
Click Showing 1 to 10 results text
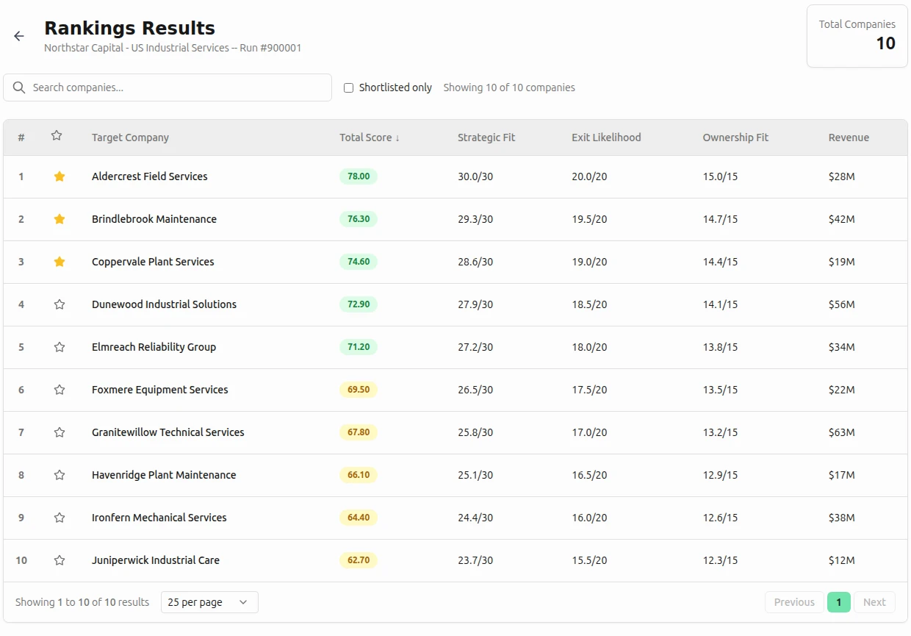click(x=82, y=602)
